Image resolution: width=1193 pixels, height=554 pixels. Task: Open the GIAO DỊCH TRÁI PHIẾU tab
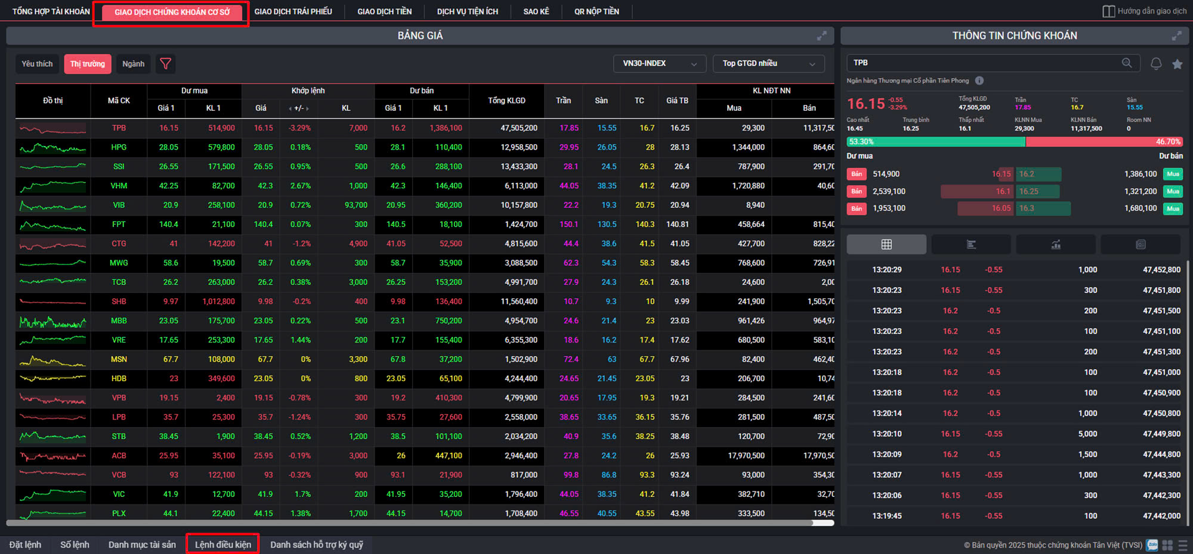coord(293,11)
